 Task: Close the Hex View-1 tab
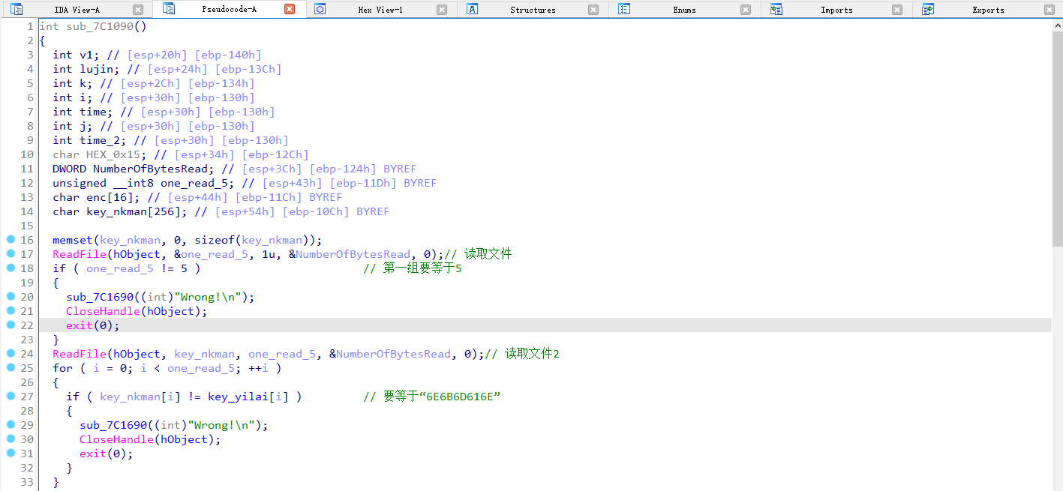[x=442, y=10]
